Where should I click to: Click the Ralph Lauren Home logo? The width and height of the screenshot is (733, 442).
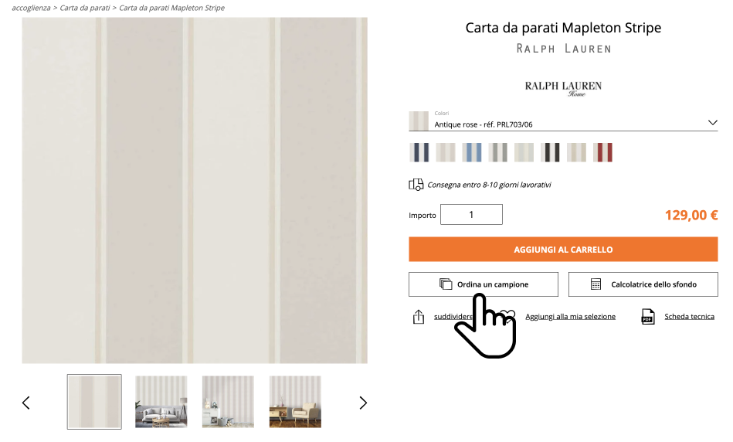(563, 88)
